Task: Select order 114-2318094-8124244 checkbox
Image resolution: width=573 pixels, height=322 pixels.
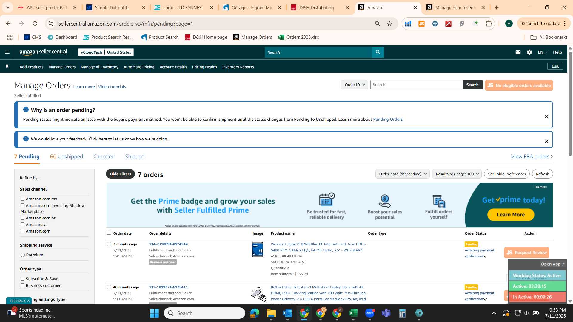Action: [109, 244]
